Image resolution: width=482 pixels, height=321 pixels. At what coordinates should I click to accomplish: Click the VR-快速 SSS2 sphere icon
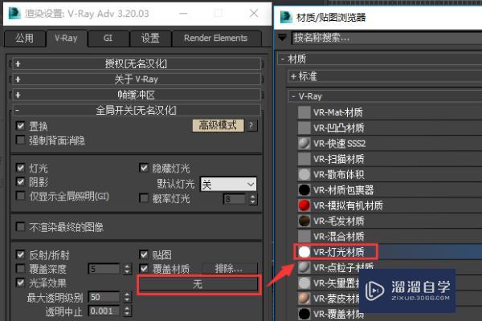(x=304, y=144)
